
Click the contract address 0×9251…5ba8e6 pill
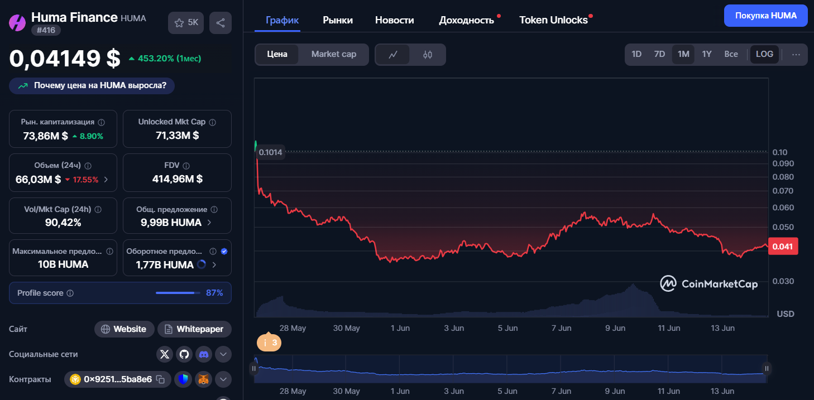click(117, 379)
